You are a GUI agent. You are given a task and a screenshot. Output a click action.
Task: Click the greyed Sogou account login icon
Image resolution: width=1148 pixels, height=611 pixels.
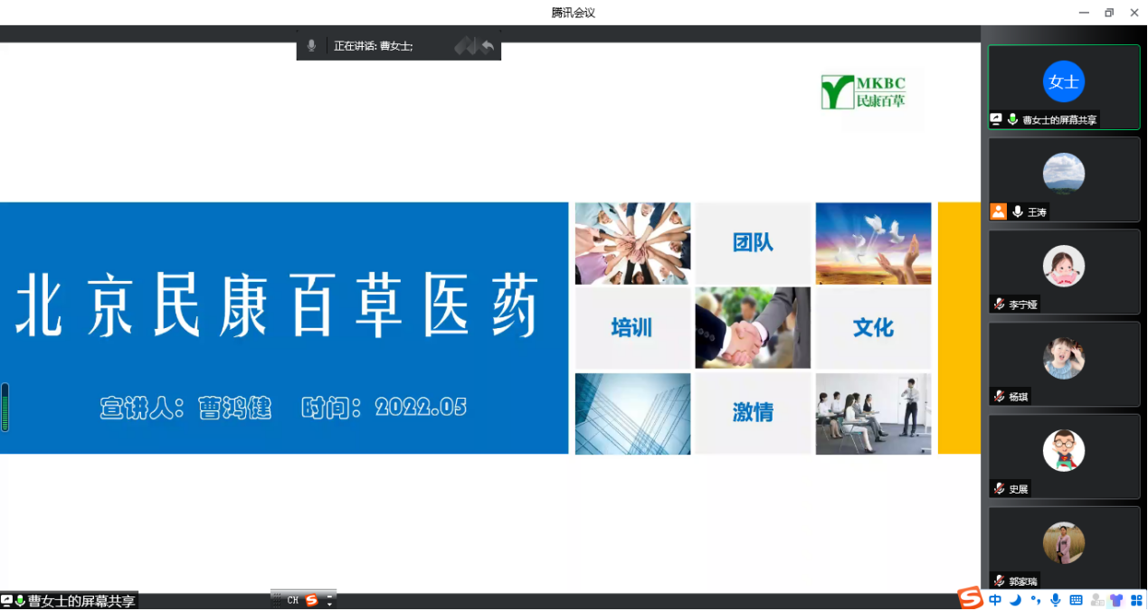coord(1096,600)
